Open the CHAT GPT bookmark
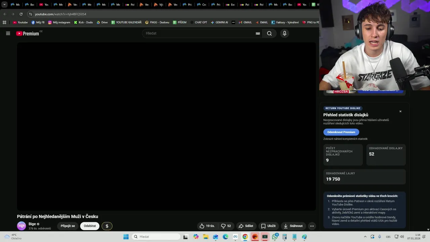This screenshot has height=242, width=430. tap(199, 23)
